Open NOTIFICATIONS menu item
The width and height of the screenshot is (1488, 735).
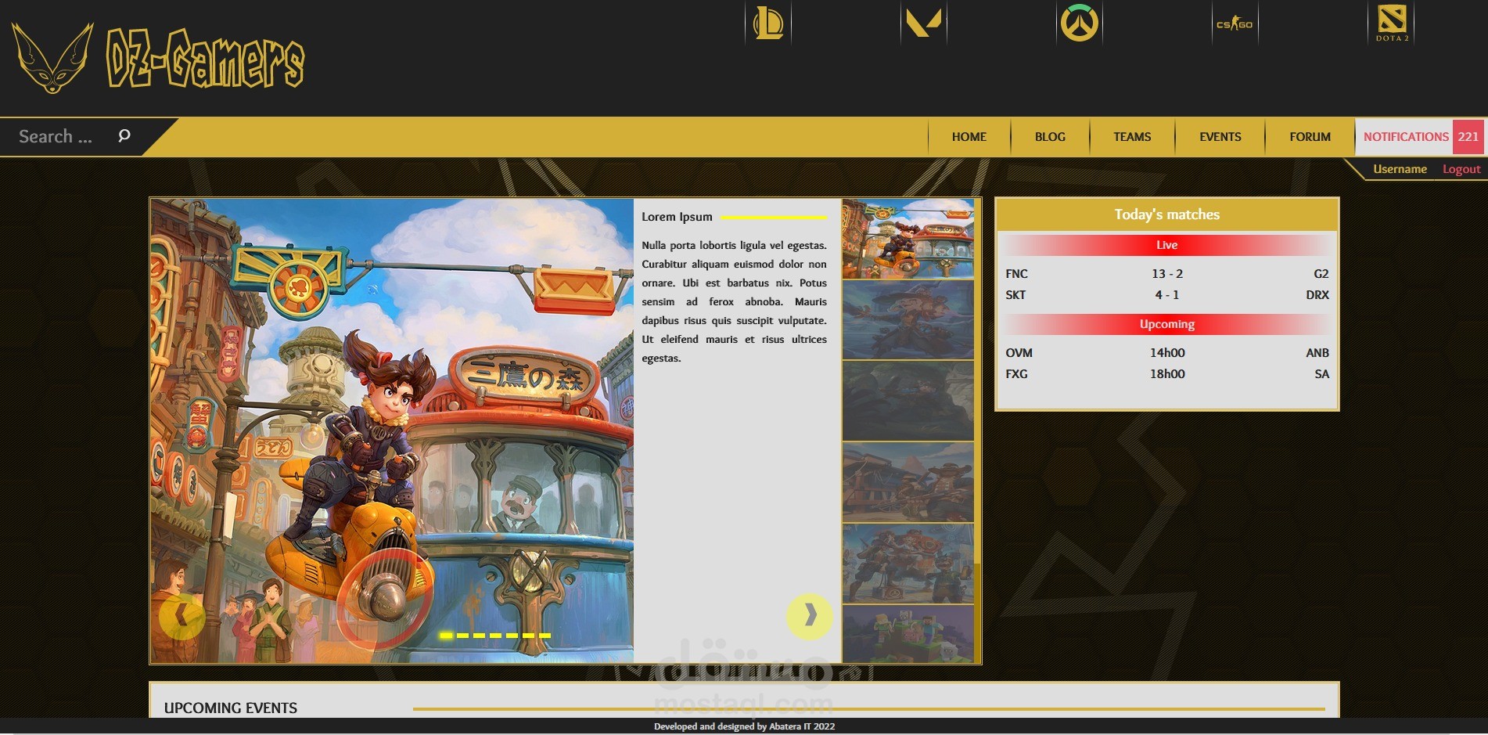1406,137
